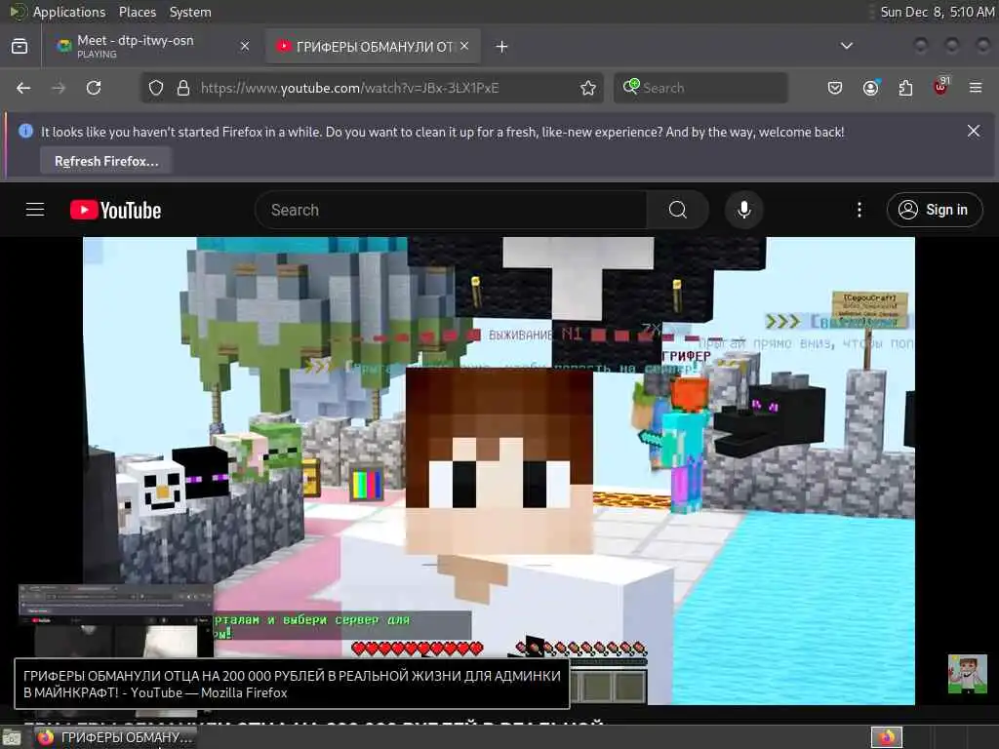The width and height of the screenshot is (999, 749).
Task: Click the Sign in button
Action: coord(935,210)
